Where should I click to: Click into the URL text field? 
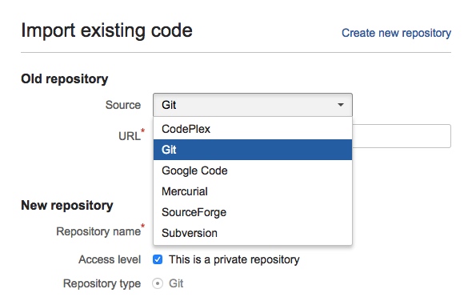402,136
